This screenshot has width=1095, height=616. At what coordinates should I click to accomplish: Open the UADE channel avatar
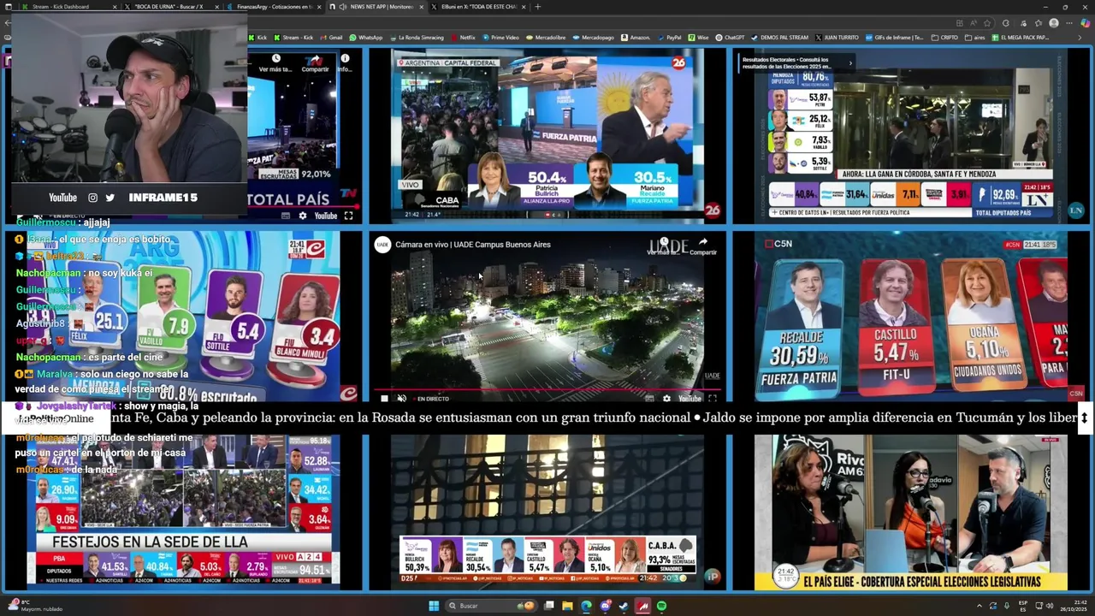(x=382, y=245)
